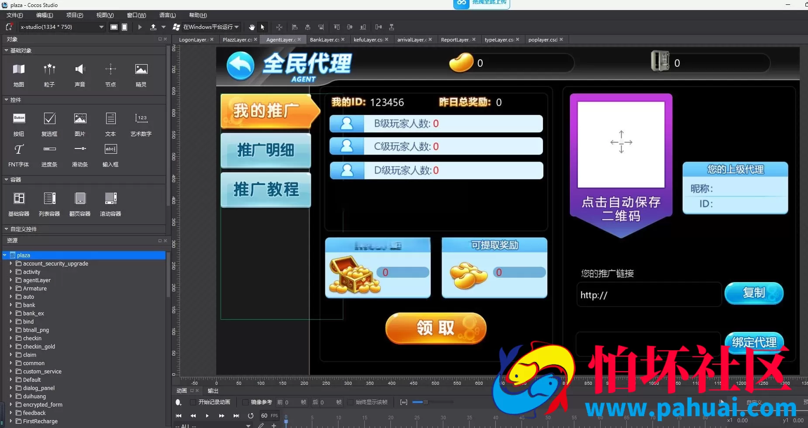The image size is (808, 428).
Task: Jump to first frame of animation
Action: point(179,416)
